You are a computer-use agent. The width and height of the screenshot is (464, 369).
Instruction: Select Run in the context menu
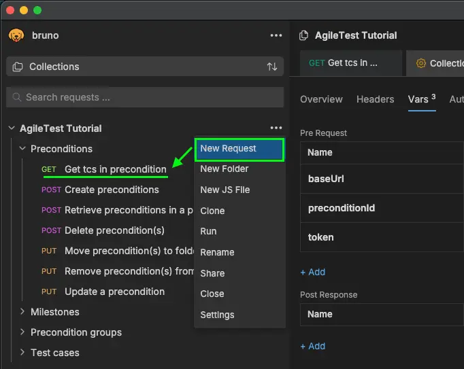(x=239, y=231)
